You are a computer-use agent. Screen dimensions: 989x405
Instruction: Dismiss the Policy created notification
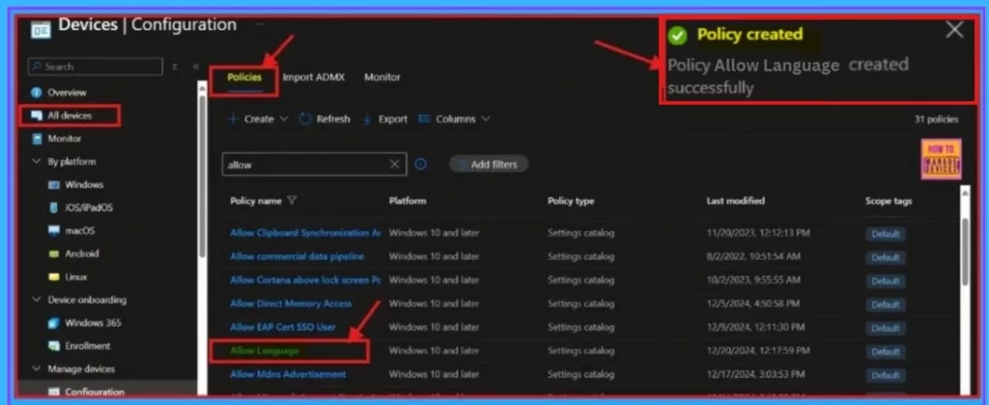[954, 30]
